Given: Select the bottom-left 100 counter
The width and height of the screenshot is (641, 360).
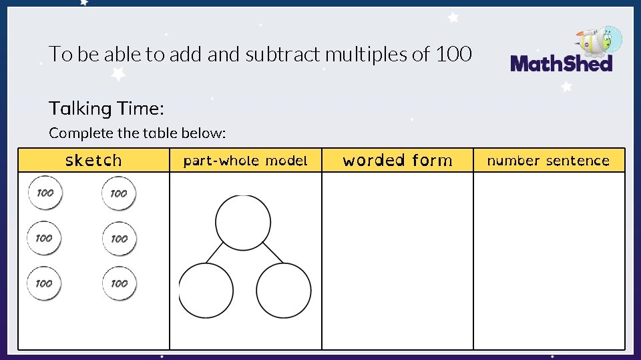Looking at the screenshot, I should click(44, 283).
